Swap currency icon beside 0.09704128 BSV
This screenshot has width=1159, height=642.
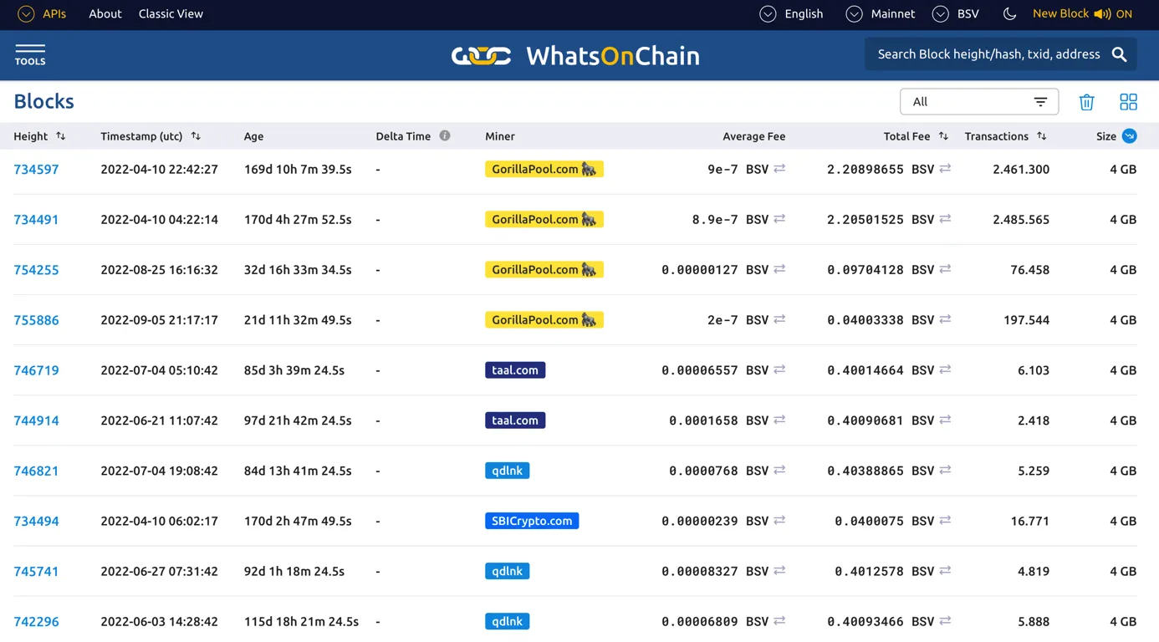[x=945, y=269]
